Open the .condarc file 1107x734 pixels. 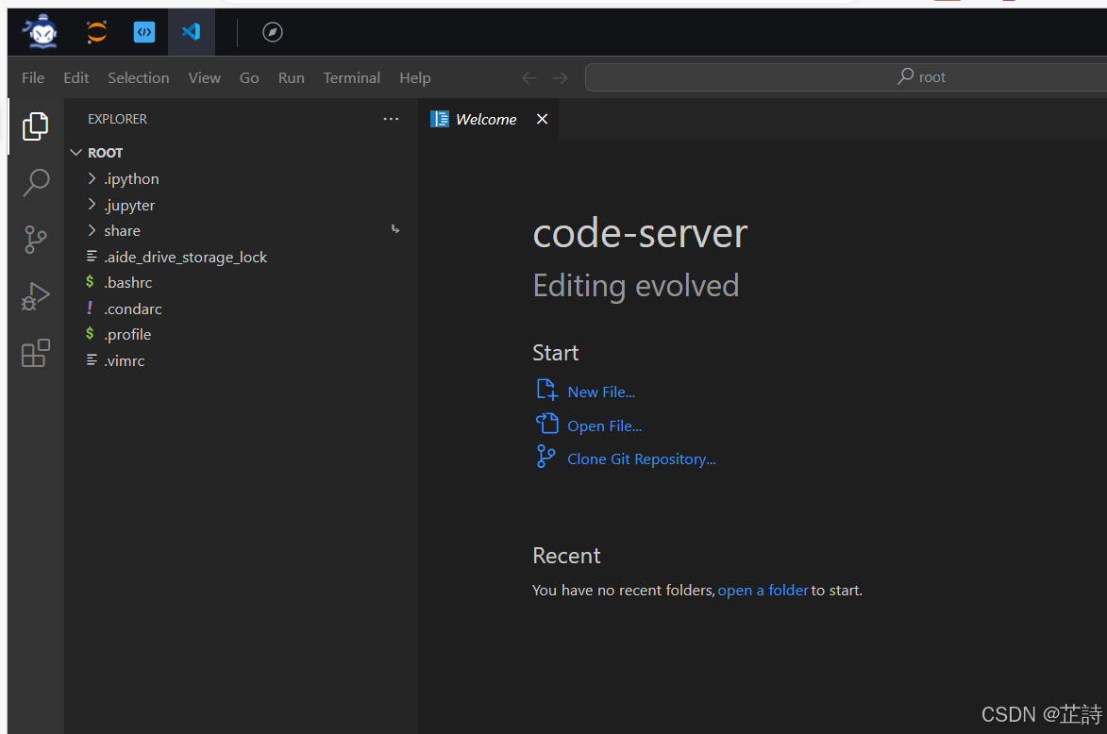click(x=133, y=309)
